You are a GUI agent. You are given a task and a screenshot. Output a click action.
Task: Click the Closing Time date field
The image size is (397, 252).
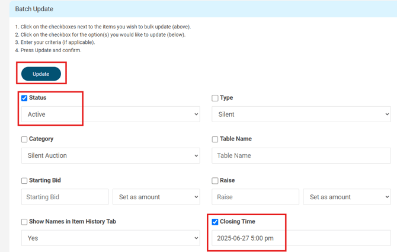pos(301,238)
